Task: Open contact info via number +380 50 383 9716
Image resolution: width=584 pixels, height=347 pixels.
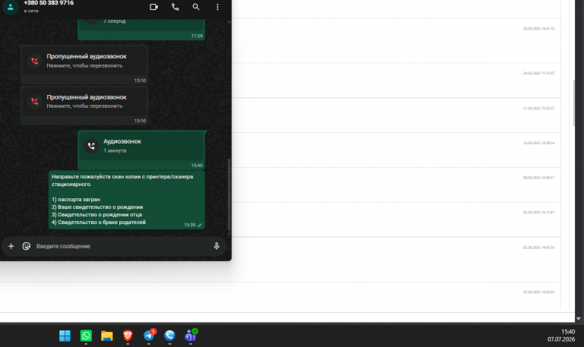Action: (x=49, y=3)
